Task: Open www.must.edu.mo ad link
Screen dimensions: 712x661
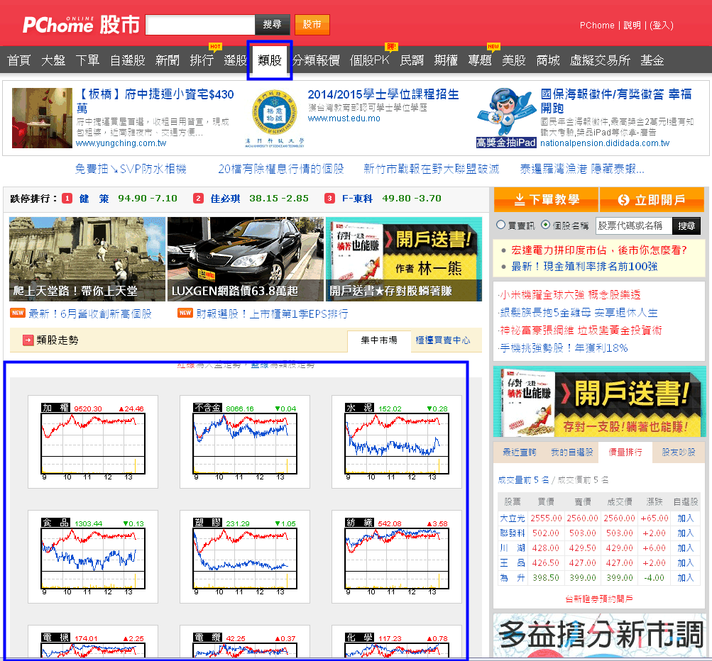Action: pyautogui.click(x=344, y=118)
